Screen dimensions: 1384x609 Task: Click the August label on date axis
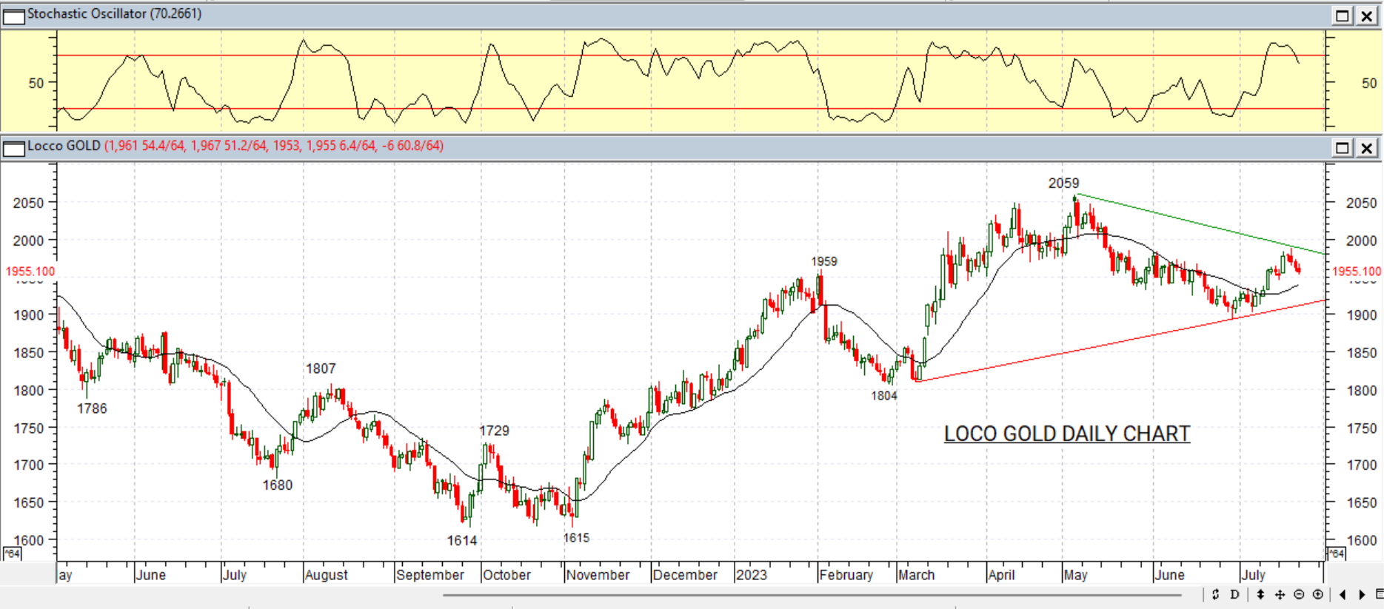tap(326, 575)
